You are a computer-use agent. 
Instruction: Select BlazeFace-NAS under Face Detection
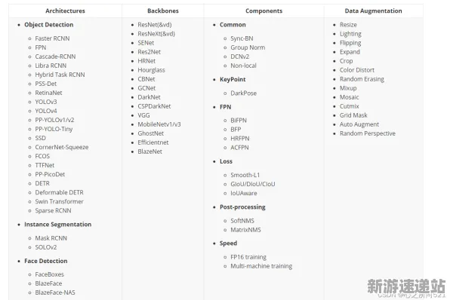(x=55, y=292)
